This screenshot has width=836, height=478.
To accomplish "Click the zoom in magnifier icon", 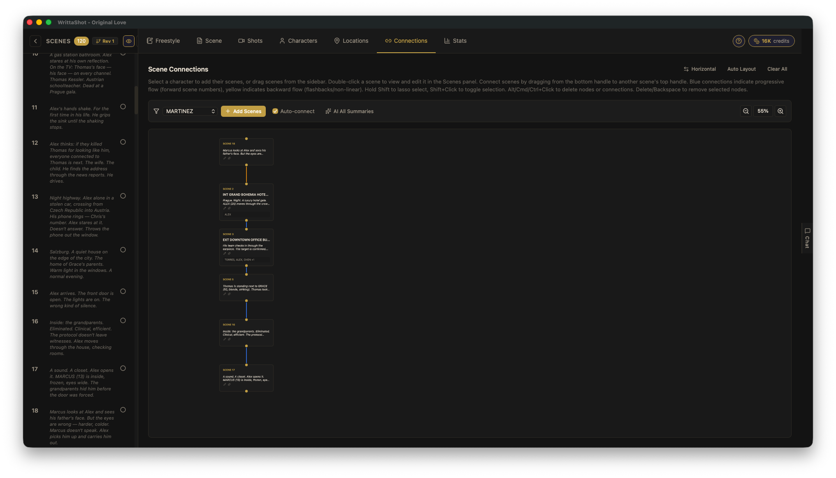I will (780, 111).
